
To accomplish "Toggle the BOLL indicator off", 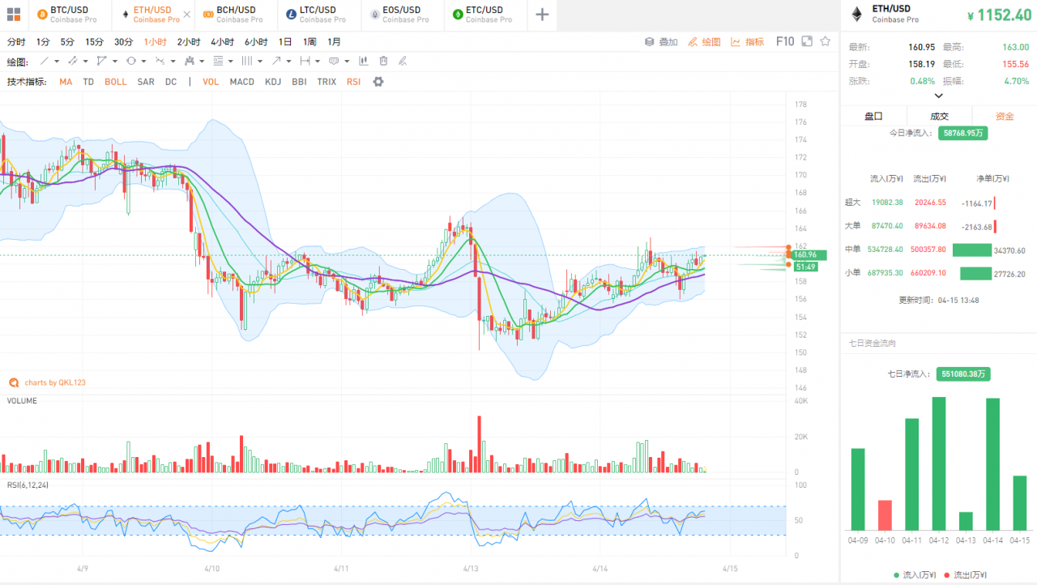I will click(x=115, y=82).
